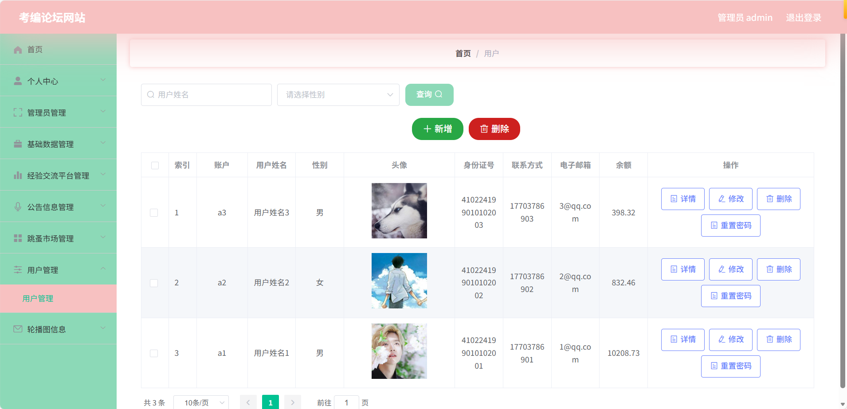Click the vertical page scrollbar
847x409 pixels.
click(843, 211)
